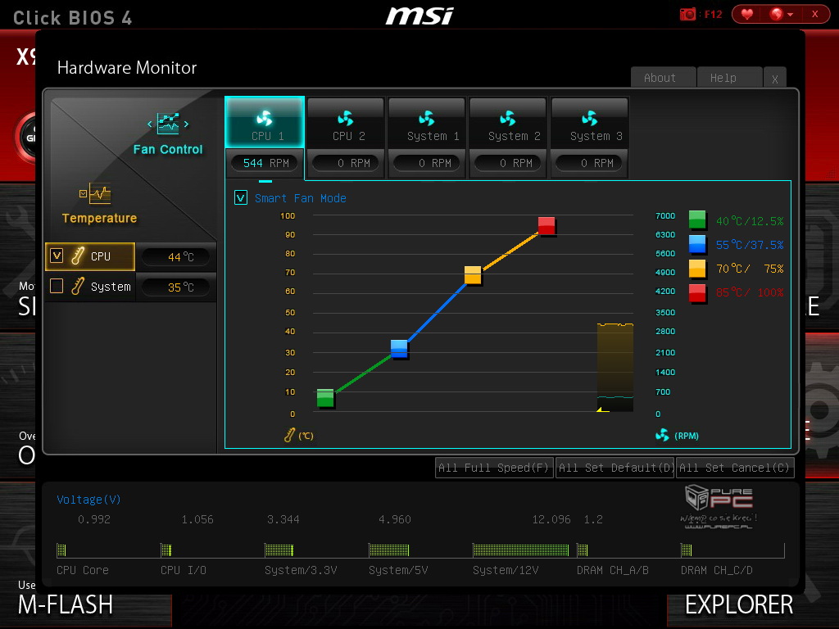
Task: Click the CPU thermometer icon
Action: pos(78,256)
